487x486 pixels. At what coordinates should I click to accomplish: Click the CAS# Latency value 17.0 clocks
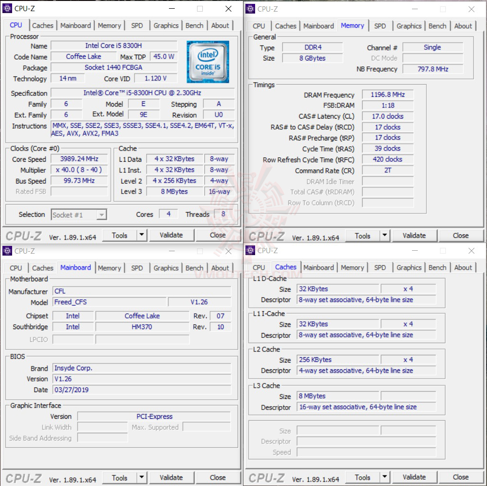388,116
